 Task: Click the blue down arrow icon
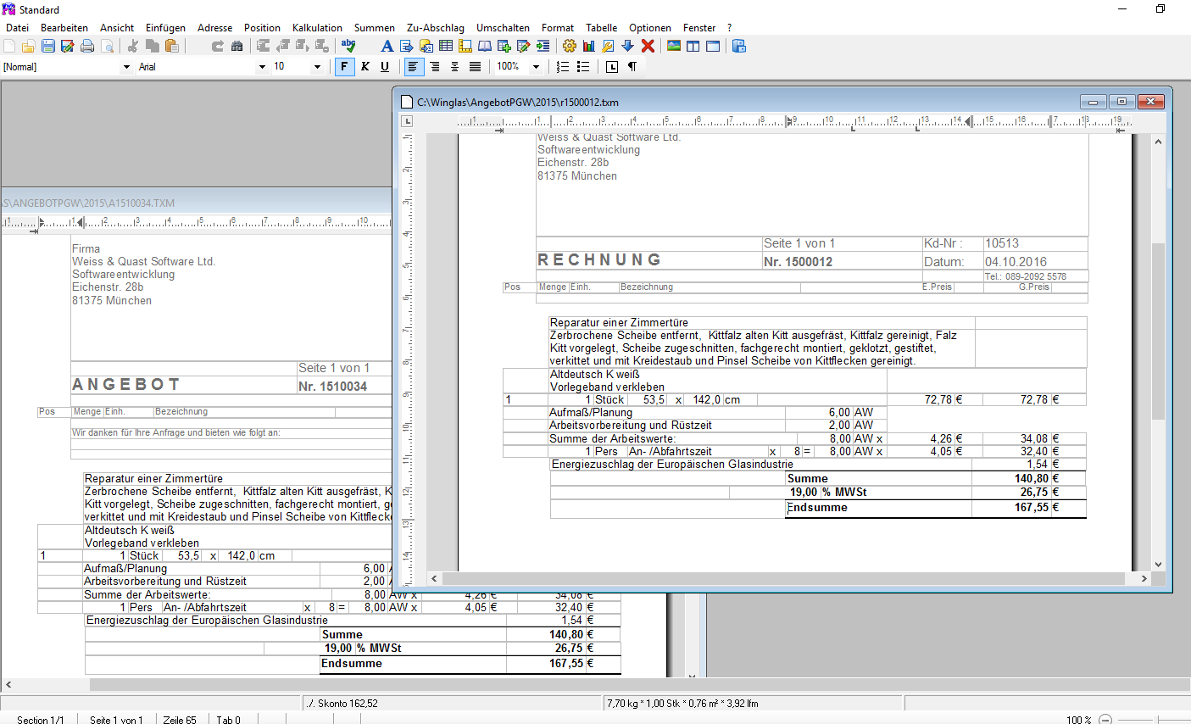(x=628, y=46)
